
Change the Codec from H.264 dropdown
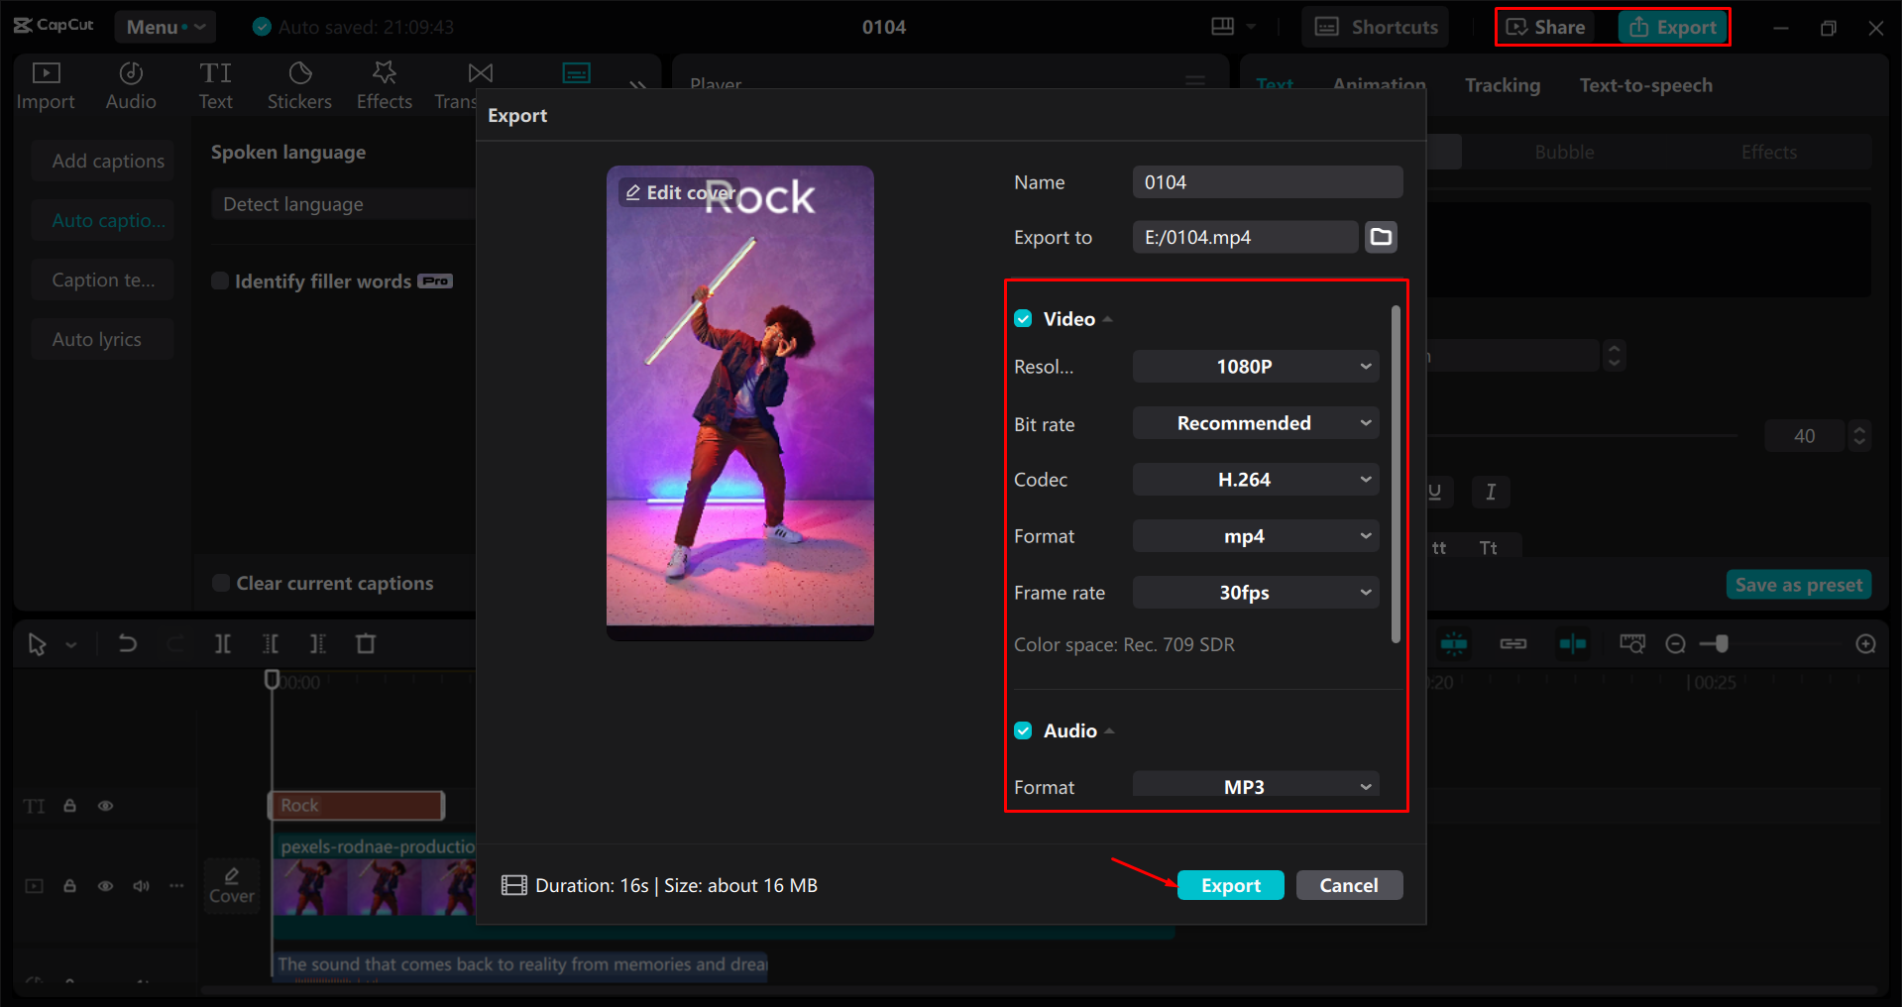coord(1255,479)
